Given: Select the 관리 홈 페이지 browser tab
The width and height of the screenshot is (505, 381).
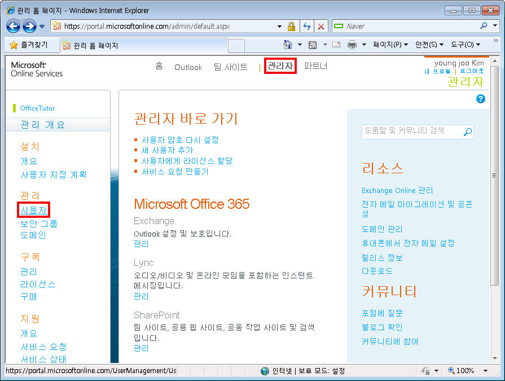Looking at the screenshot, I should coord(144,45).
